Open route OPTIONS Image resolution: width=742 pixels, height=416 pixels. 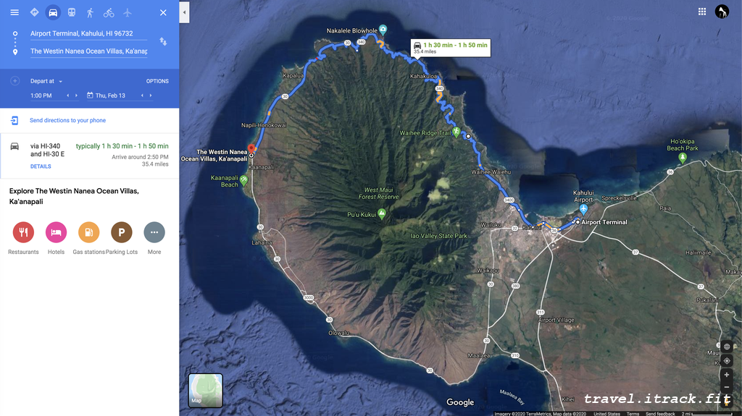click(157, 81)
